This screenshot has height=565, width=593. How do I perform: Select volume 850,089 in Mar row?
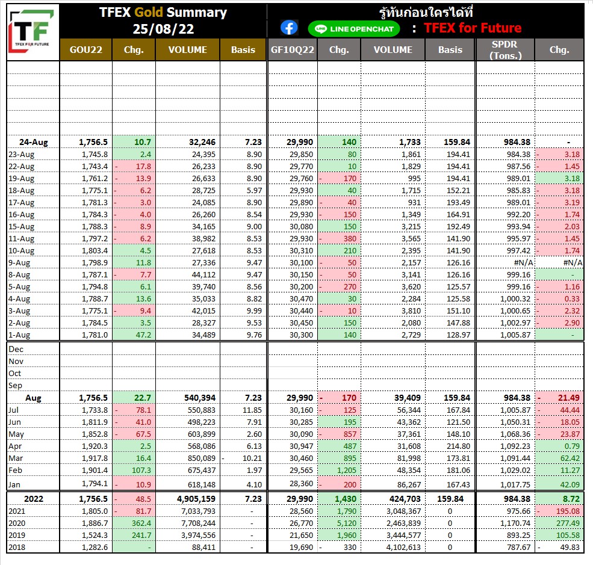click(202, 458)
